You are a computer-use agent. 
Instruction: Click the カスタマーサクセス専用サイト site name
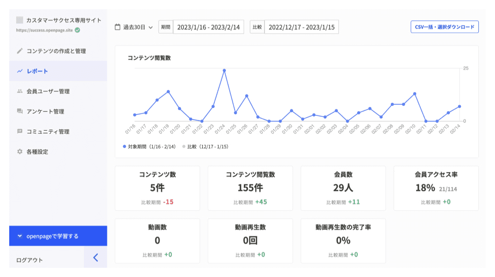[64, 20]
